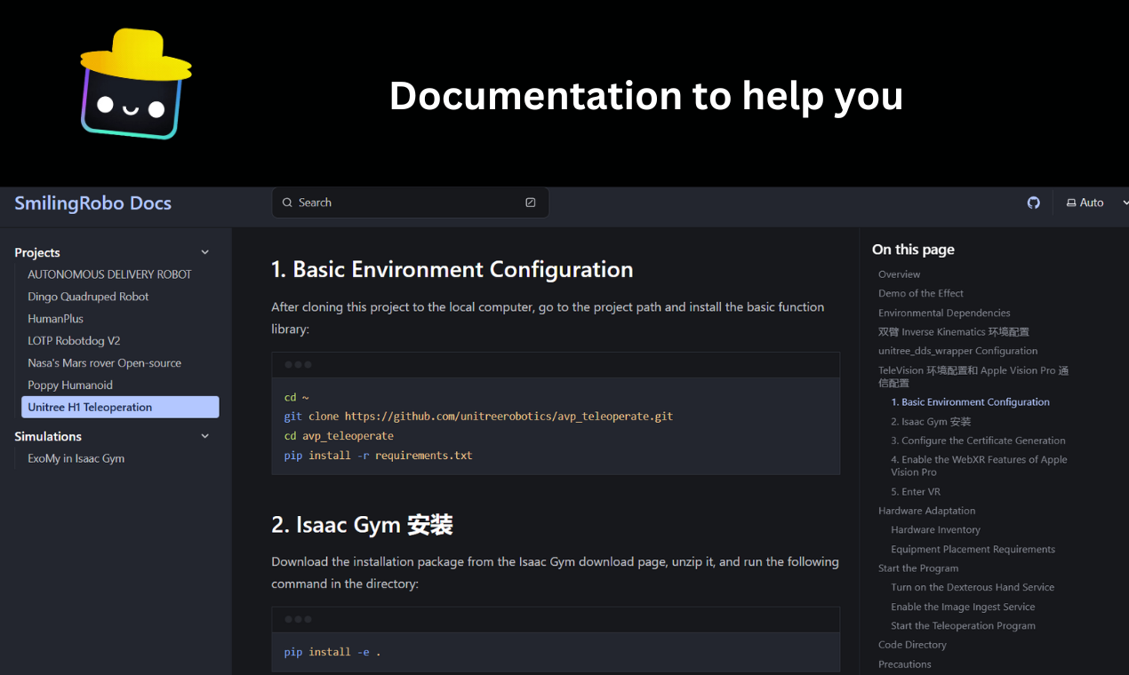Jump to 2. Isaac Gym 安装 in outline
The image size is (1129, 675).
click(x=931, y=422)
